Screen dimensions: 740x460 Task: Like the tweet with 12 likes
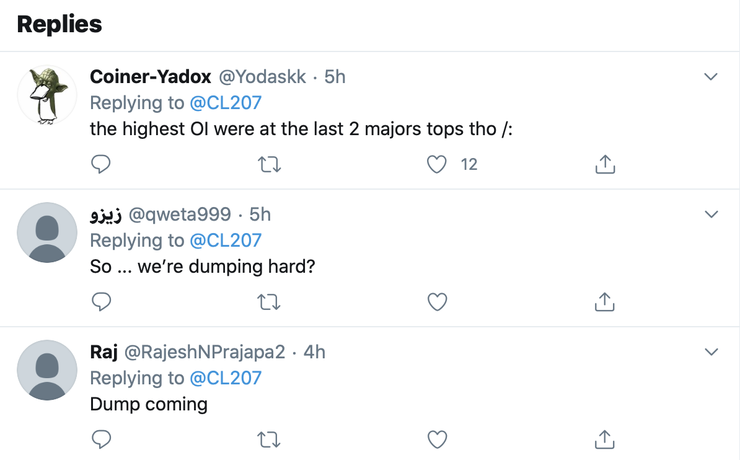(x=436, y=164)
